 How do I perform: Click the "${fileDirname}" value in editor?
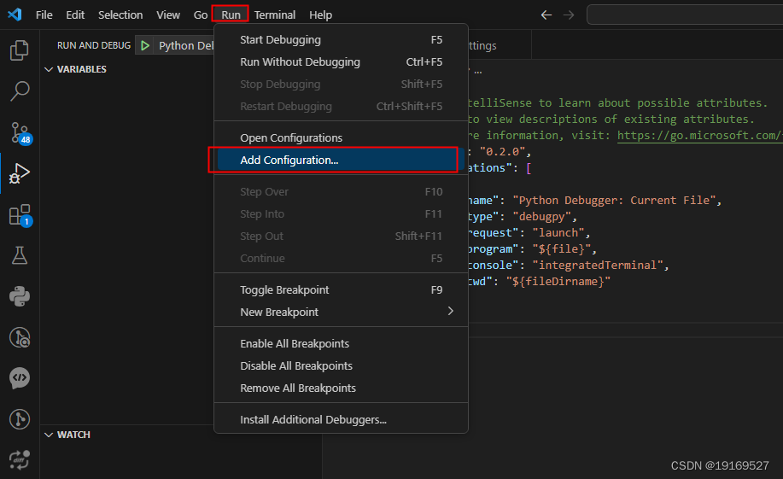[x=558, y=281]
